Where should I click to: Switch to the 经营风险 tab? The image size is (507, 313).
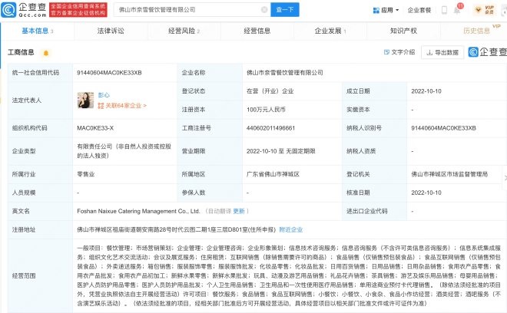181,31
